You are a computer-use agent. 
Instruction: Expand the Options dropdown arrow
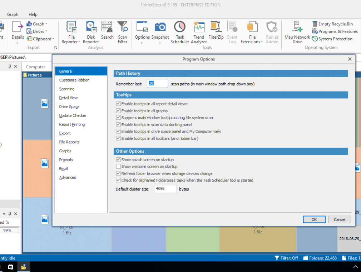[142, 43]
